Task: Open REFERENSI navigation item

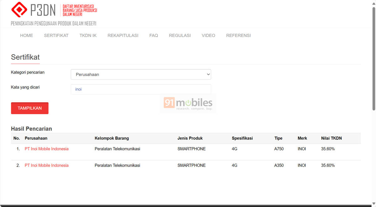Action: pyautogui.click(x=238, y=36)
